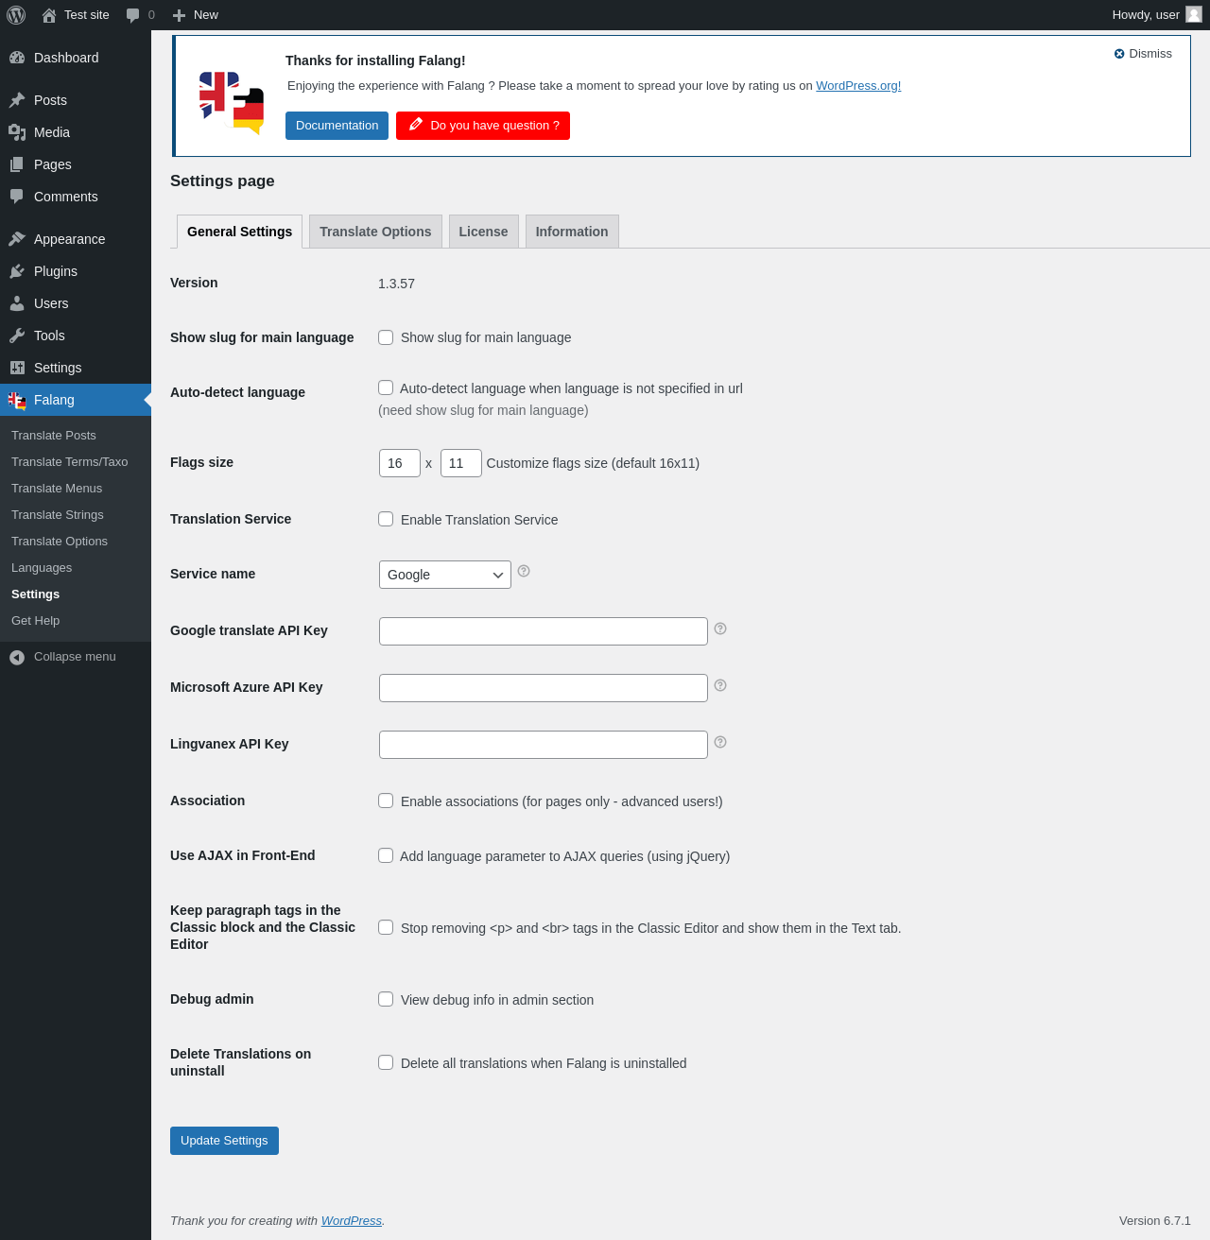The image size is (1210, 1240).
Task: Toggle View debug info in admin section
Action: 386,999
